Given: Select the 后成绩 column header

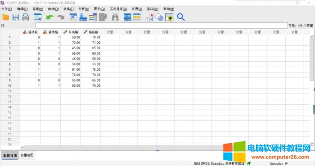Looking at the screenshot, I should tap(91, 32).
